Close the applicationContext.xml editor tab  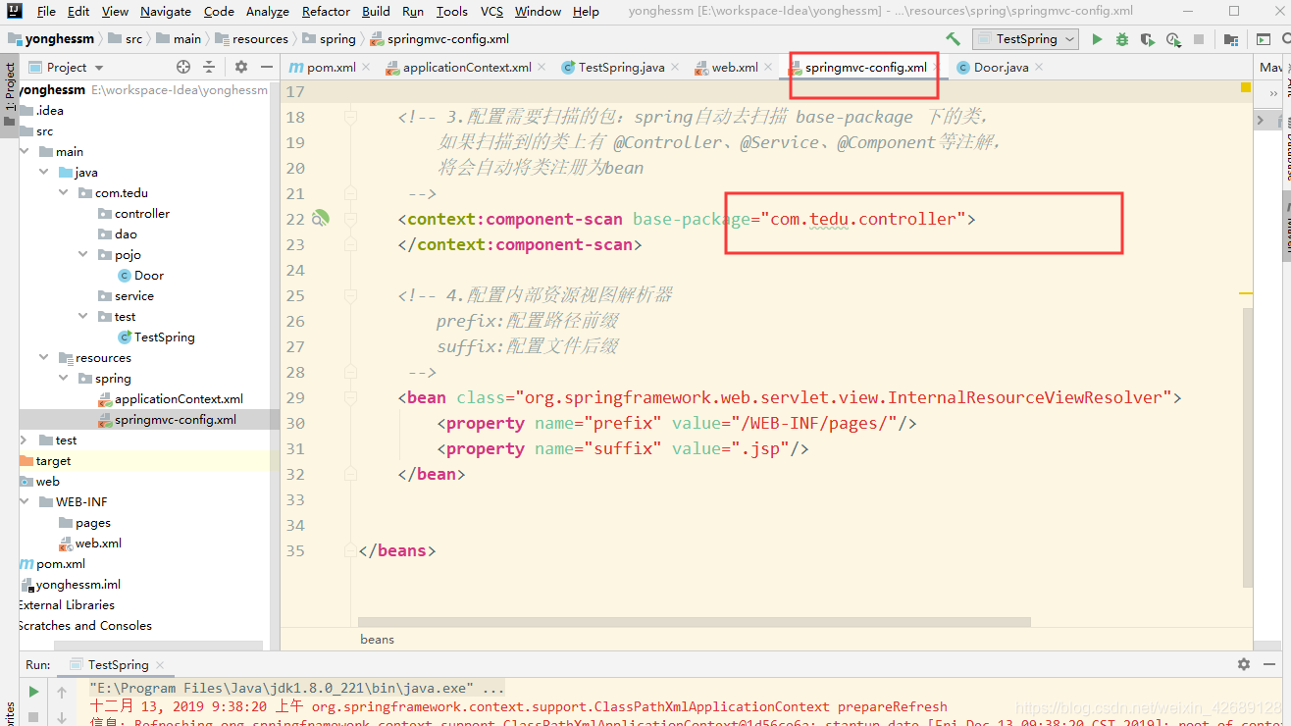(542, 68)
